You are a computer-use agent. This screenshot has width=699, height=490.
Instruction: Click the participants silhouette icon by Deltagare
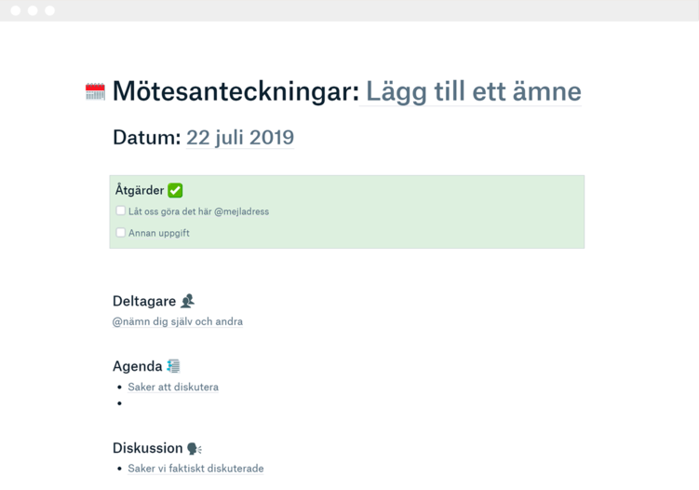pyautogui.click(x=187, y=301)
